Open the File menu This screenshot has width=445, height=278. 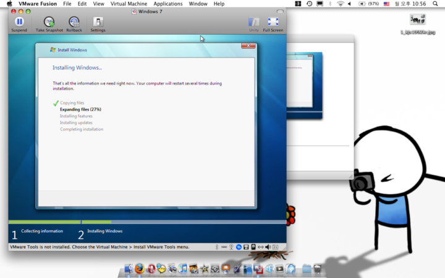click(x=67, y=4)
